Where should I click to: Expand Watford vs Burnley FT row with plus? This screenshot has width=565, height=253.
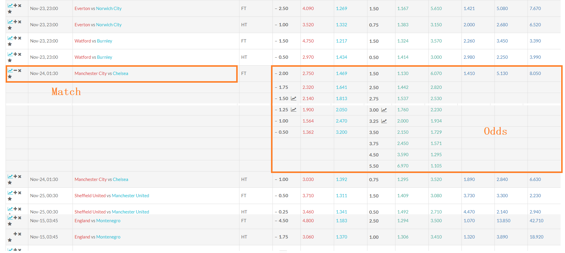point(15,38)
